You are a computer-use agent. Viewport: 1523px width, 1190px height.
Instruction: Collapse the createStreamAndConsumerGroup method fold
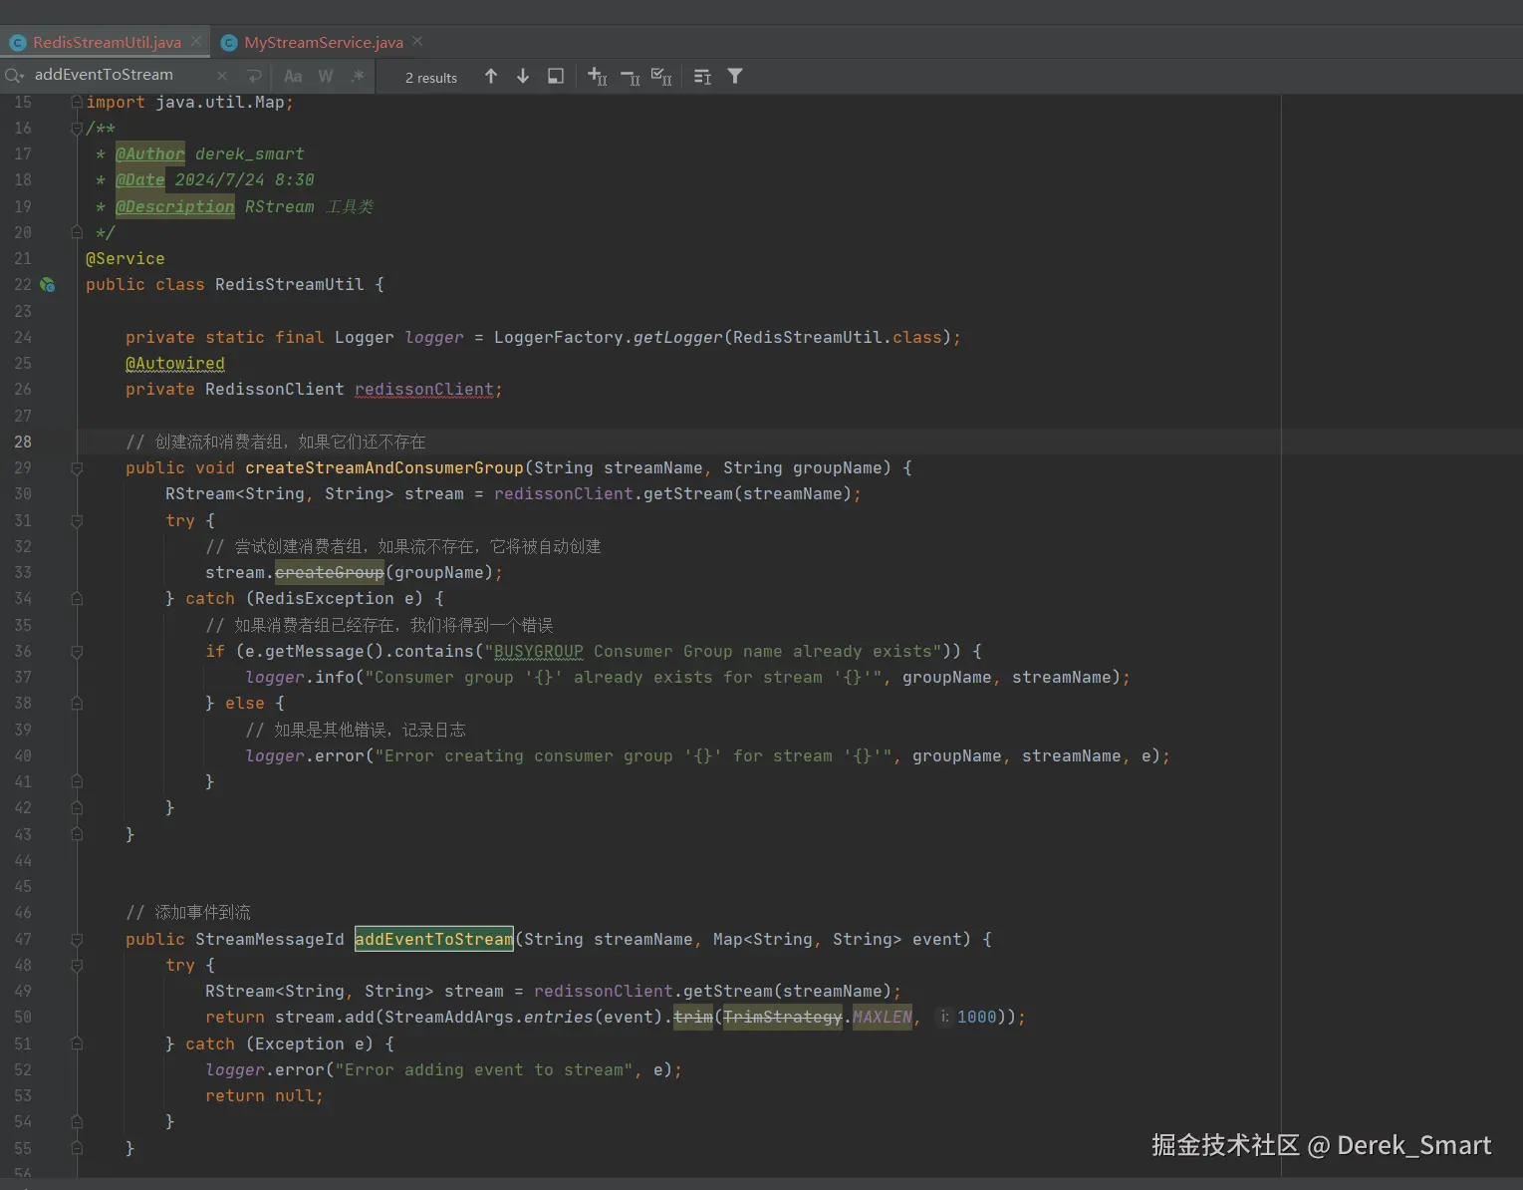[x=77, y=468]
